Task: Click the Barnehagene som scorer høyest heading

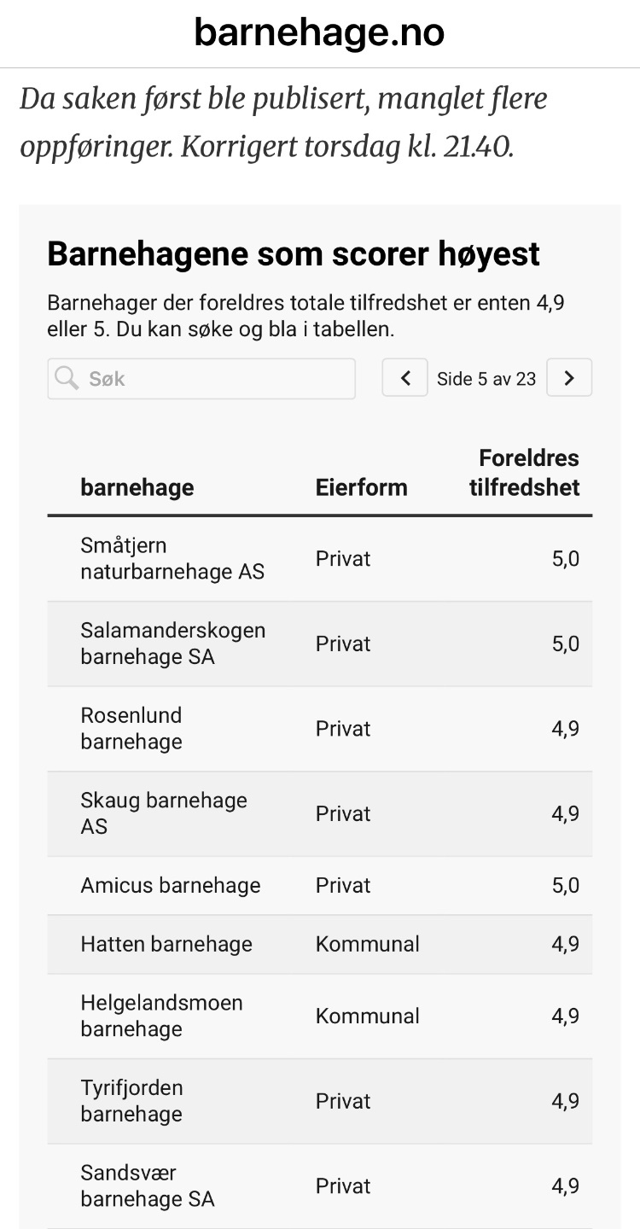Action: [x=294, y=254]
